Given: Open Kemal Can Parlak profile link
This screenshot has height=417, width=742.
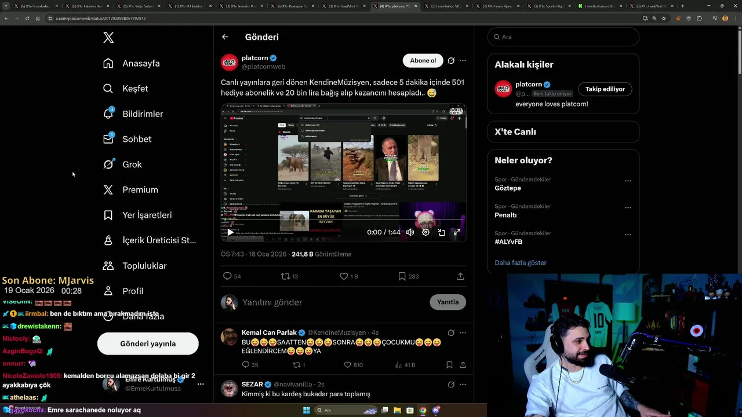Looking at the screenshot, I should (x=269, y=332).
